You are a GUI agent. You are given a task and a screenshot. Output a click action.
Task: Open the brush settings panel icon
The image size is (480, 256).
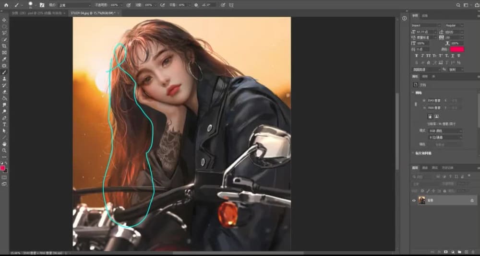tap(42, 5)
